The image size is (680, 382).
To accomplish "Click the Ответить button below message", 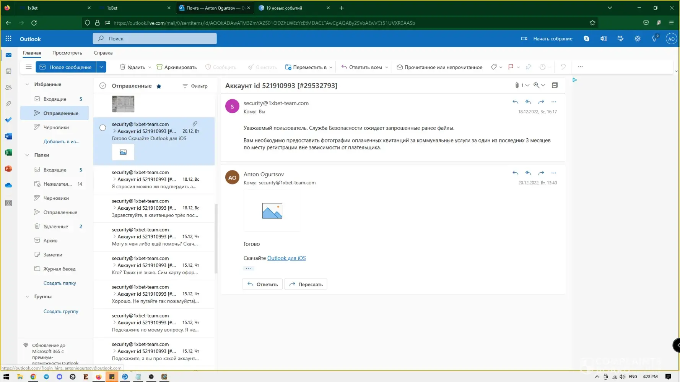I will (x=262, y=285).
